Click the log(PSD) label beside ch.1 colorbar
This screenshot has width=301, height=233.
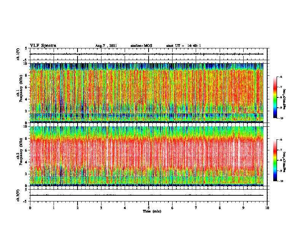[285, 99]
